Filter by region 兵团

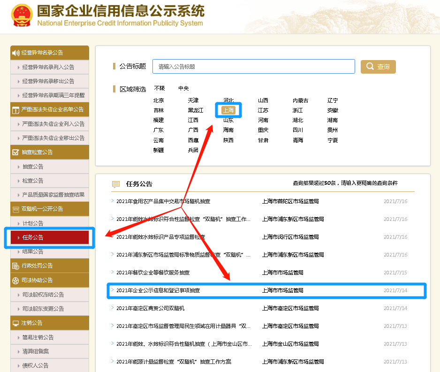click(x=193, y=150)
